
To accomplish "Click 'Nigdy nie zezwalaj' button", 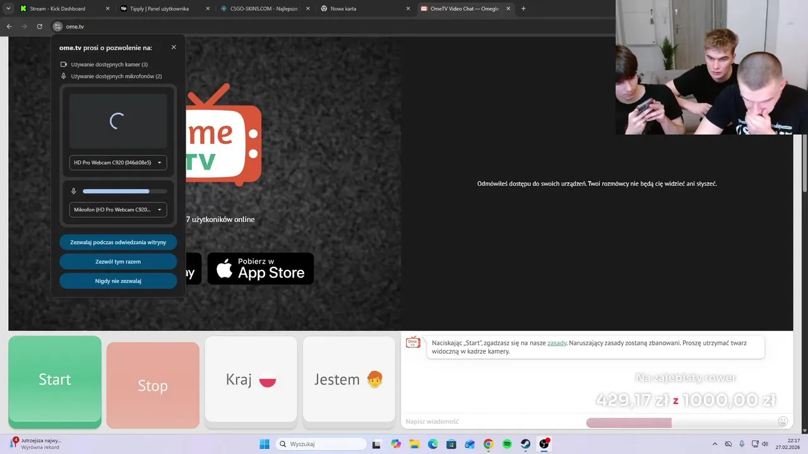I will coord(118,281).
